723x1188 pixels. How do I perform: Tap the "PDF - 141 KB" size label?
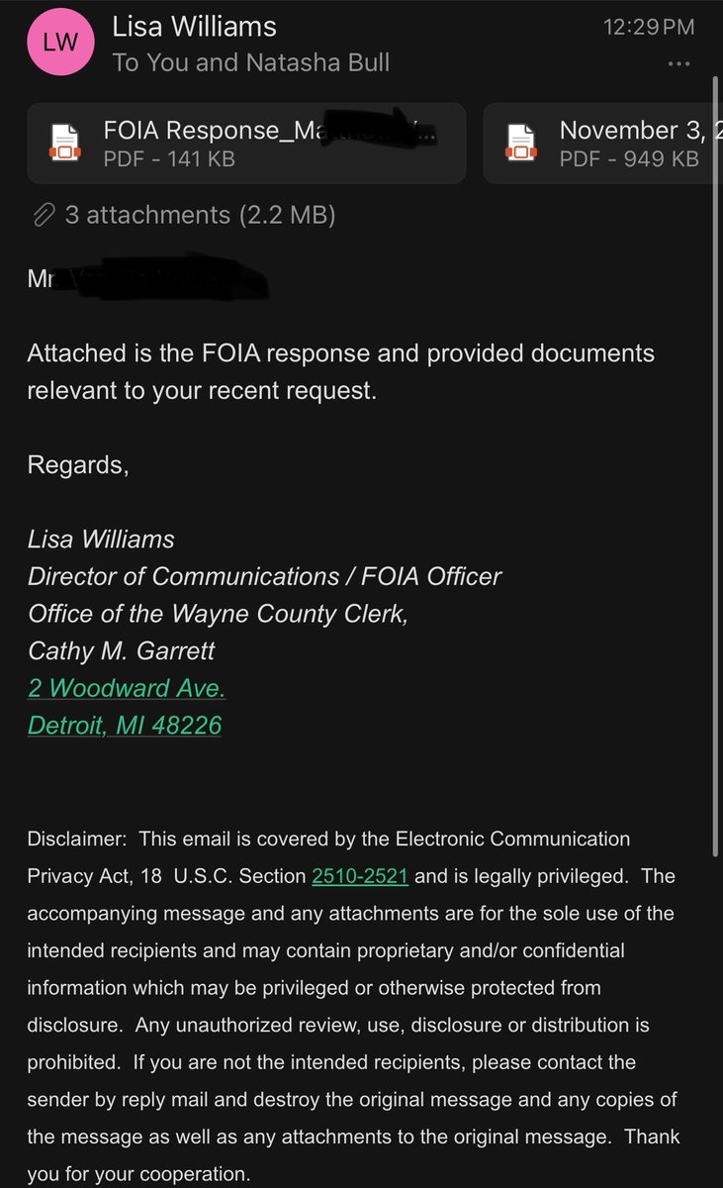(169, 157)
